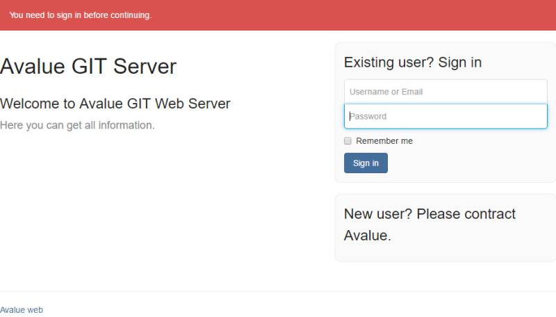Enable the Remember me checkbox

pyautogui.click(x=347, y=141)
